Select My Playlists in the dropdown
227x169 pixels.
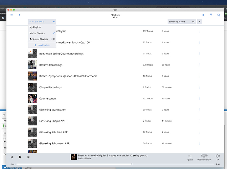pos(42,27)
